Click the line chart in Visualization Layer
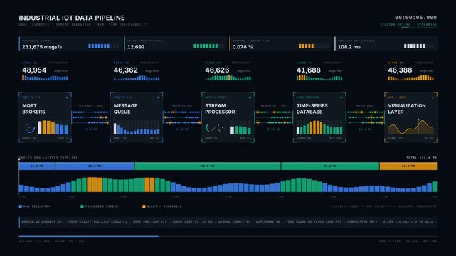Image resolution: width=456 pixels, height=256 pixels. (x=410, y=127)
